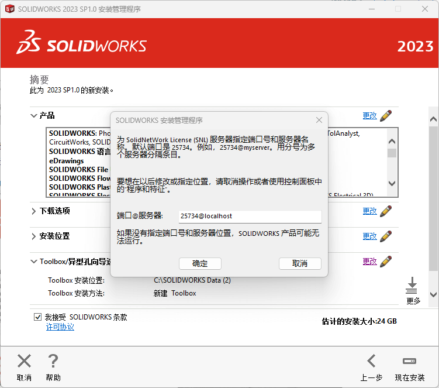Collapse the Toolbox/异型孔向导 section chevron
Viewport: 439px width, 388px height.
33,262
